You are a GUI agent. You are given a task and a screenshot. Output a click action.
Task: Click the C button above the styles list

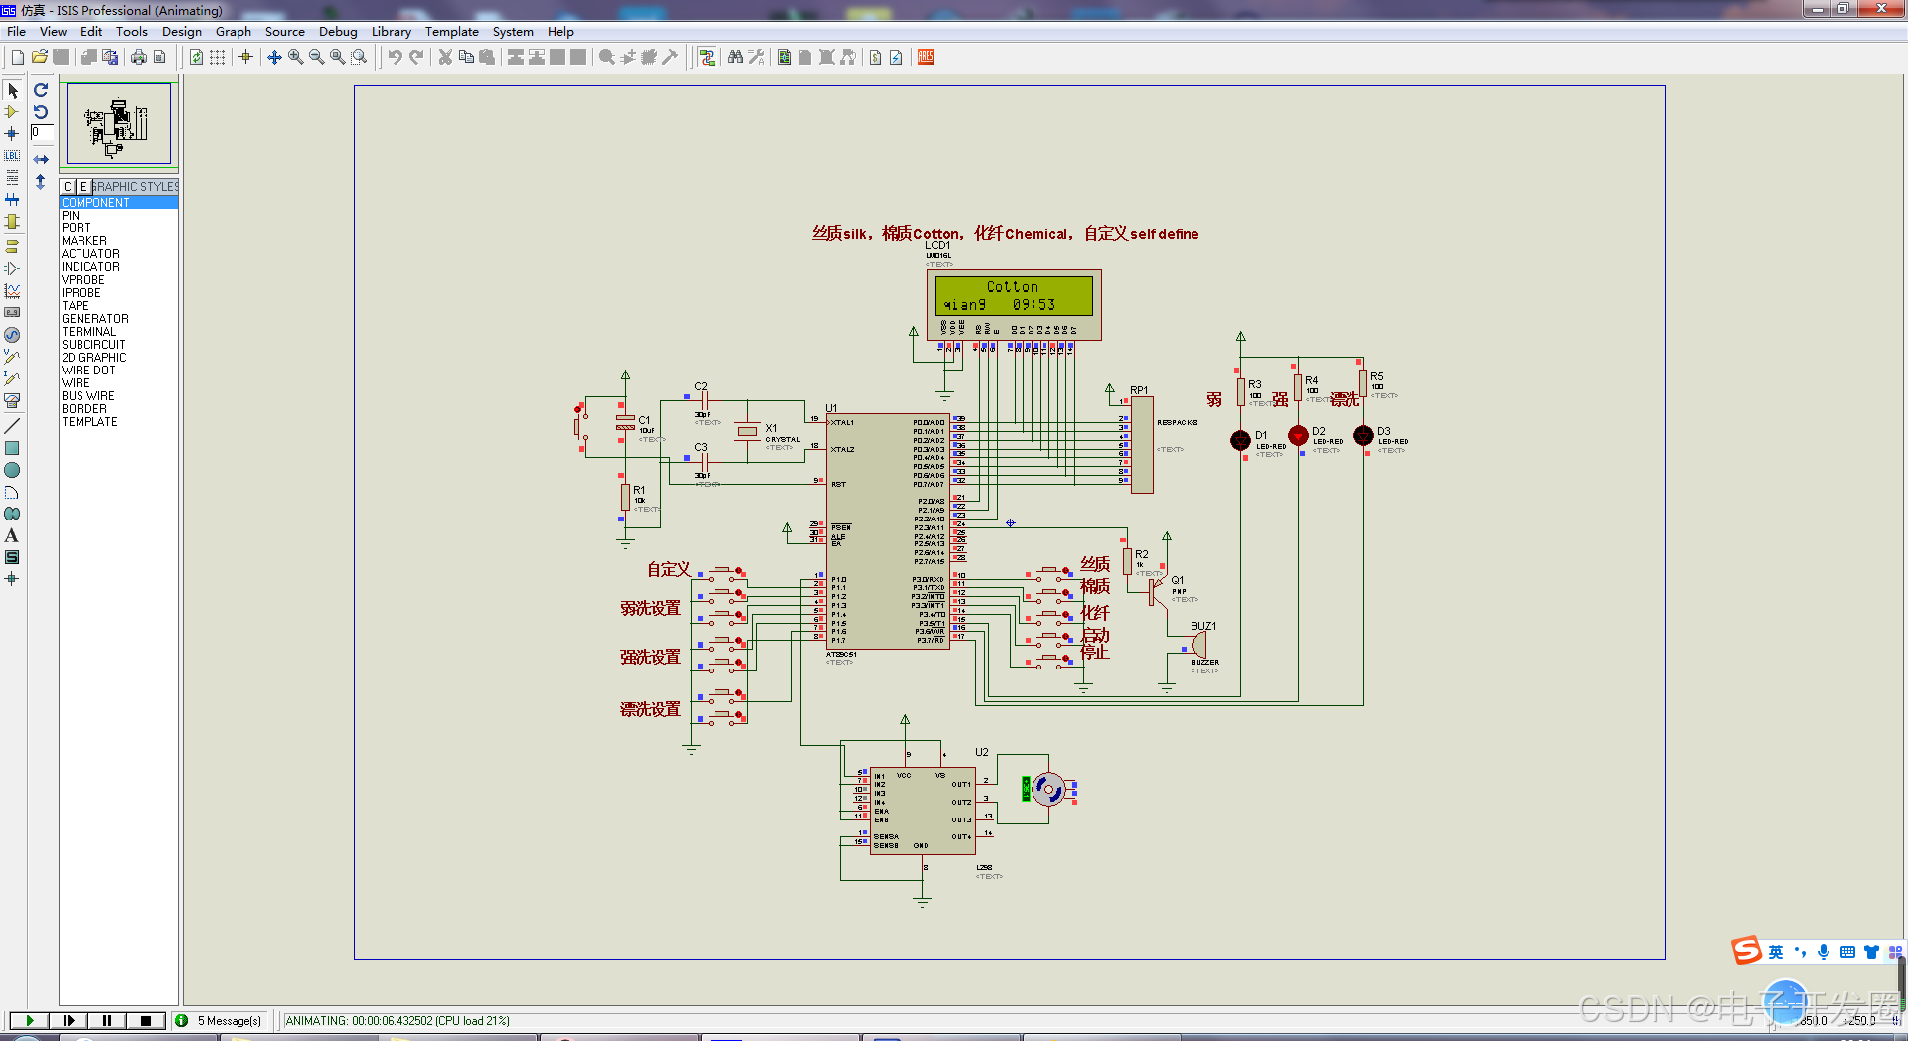68,186
